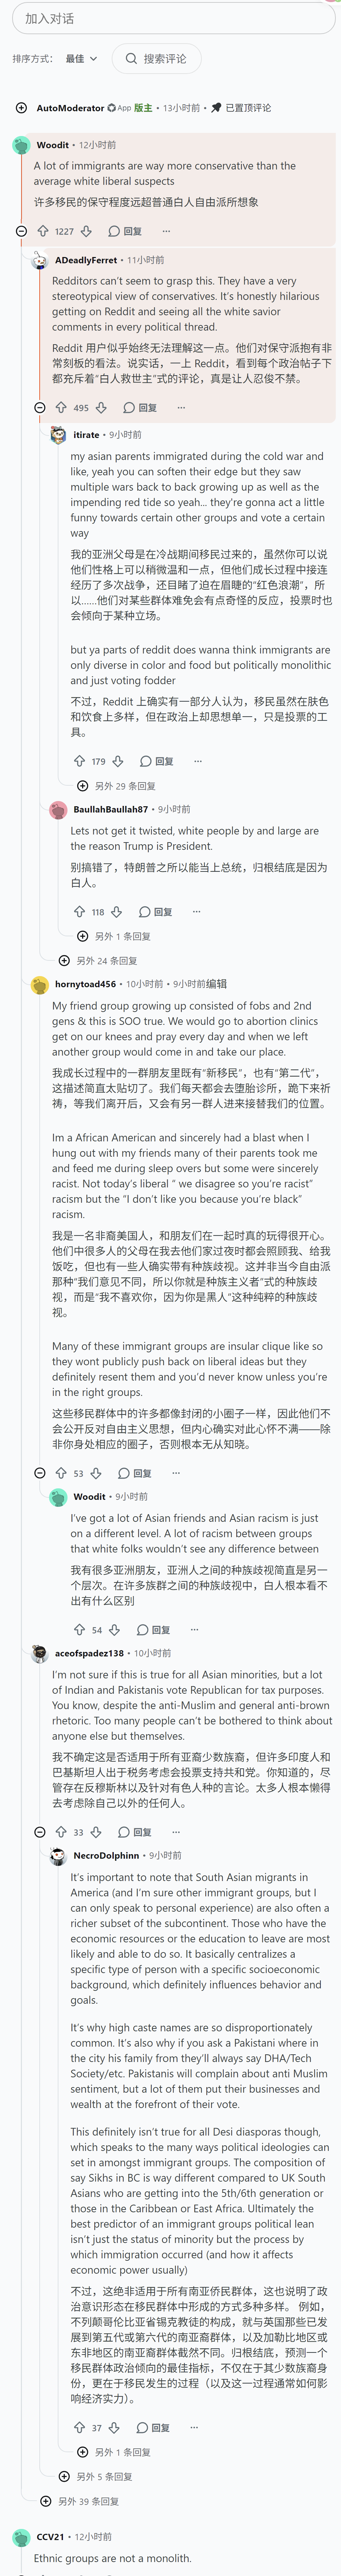Expand 另外 29 条回复 under itirate
This screenshot has height=2576, width=341.
point(118,786)
